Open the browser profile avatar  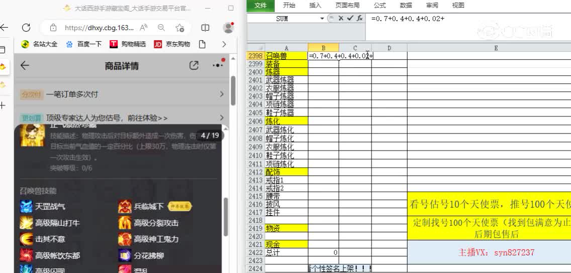228,28
